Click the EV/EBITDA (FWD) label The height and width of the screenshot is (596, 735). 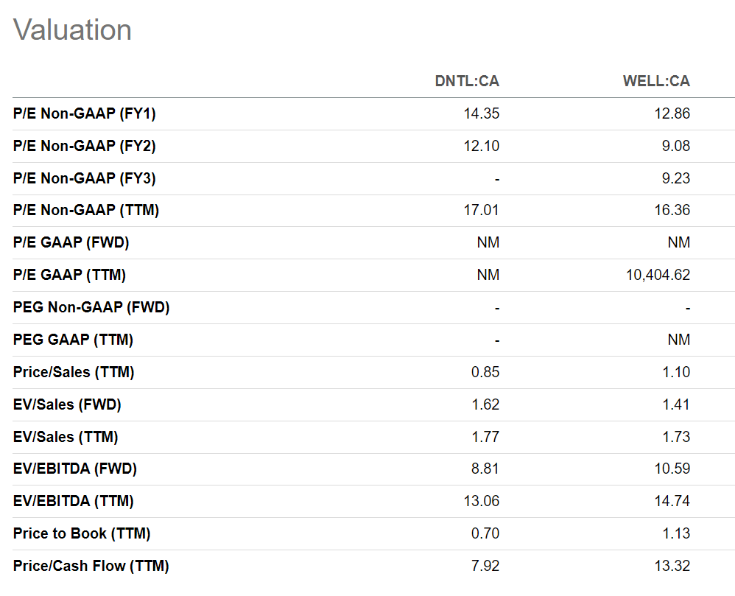75,469
